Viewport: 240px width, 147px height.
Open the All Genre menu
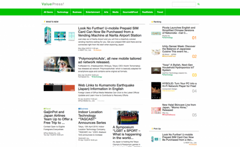point(48,12)
